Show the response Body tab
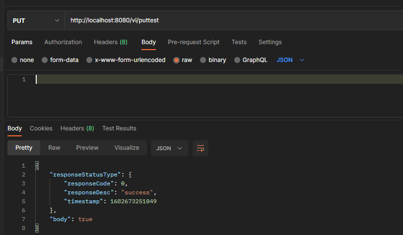 coord(15,128)
